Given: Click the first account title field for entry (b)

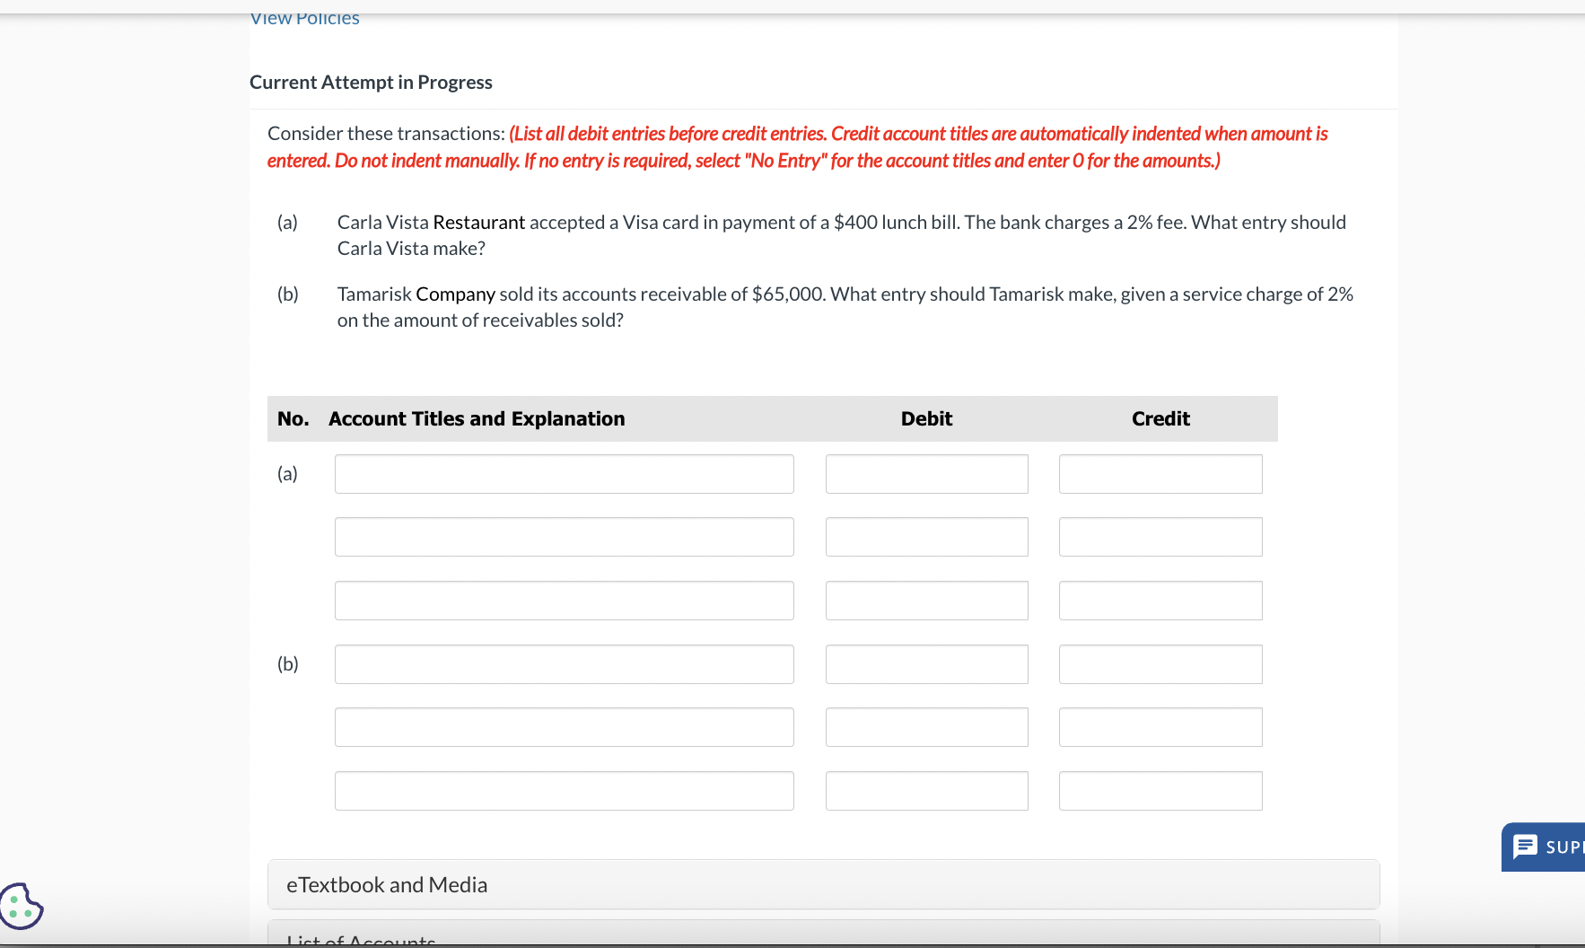Looking at the screenshot, I should (564, 663).
